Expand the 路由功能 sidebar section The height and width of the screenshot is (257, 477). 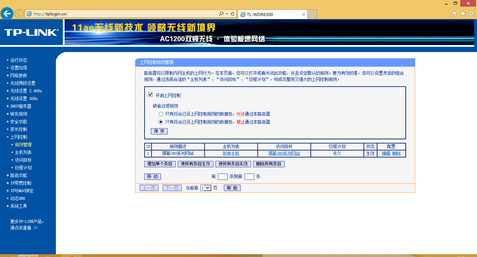[19, 175]
